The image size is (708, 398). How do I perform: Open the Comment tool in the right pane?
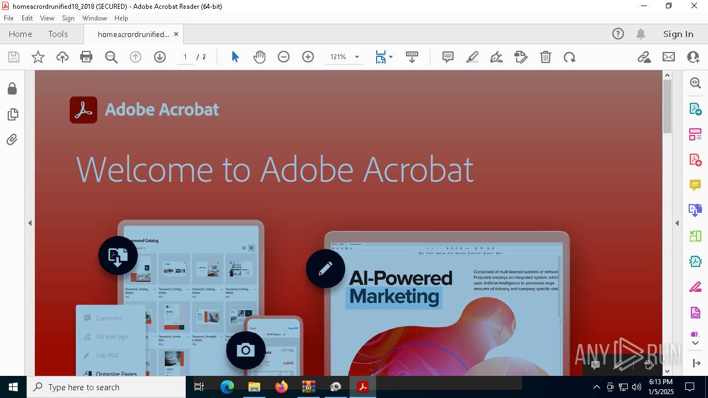pos(695,185)
